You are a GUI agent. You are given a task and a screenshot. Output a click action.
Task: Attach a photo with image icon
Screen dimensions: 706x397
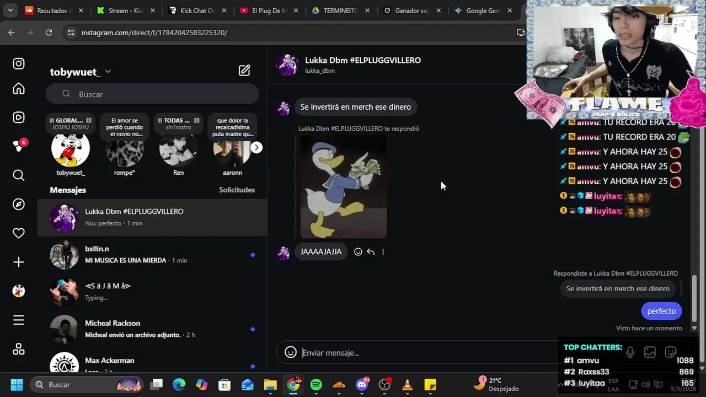[x=650, y=352]
